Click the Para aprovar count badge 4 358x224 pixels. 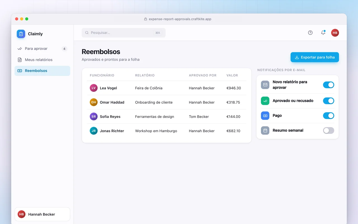(64, 49)
